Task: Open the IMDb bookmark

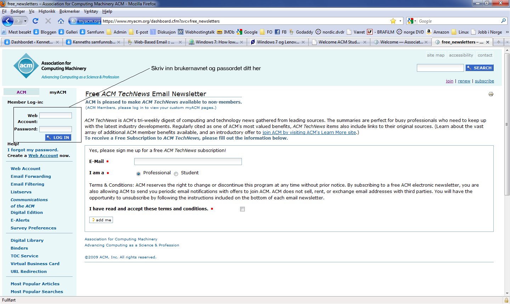Action: [x=226, y=32]
